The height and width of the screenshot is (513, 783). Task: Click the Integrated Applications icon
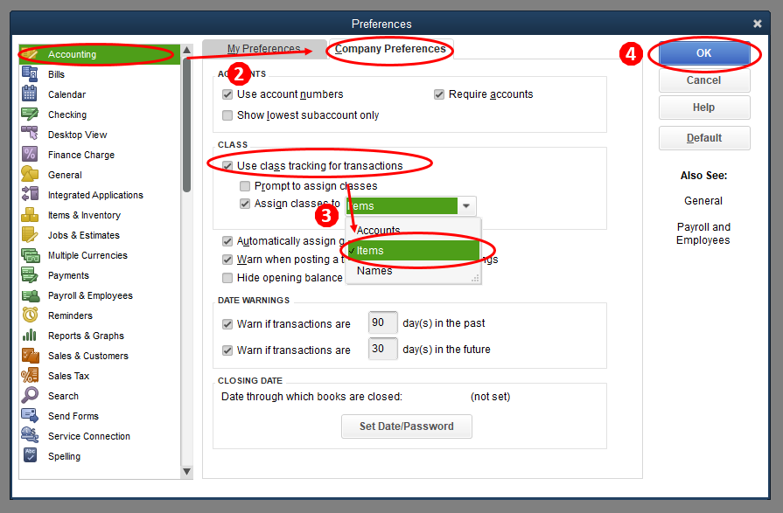(x=30, y=195)
